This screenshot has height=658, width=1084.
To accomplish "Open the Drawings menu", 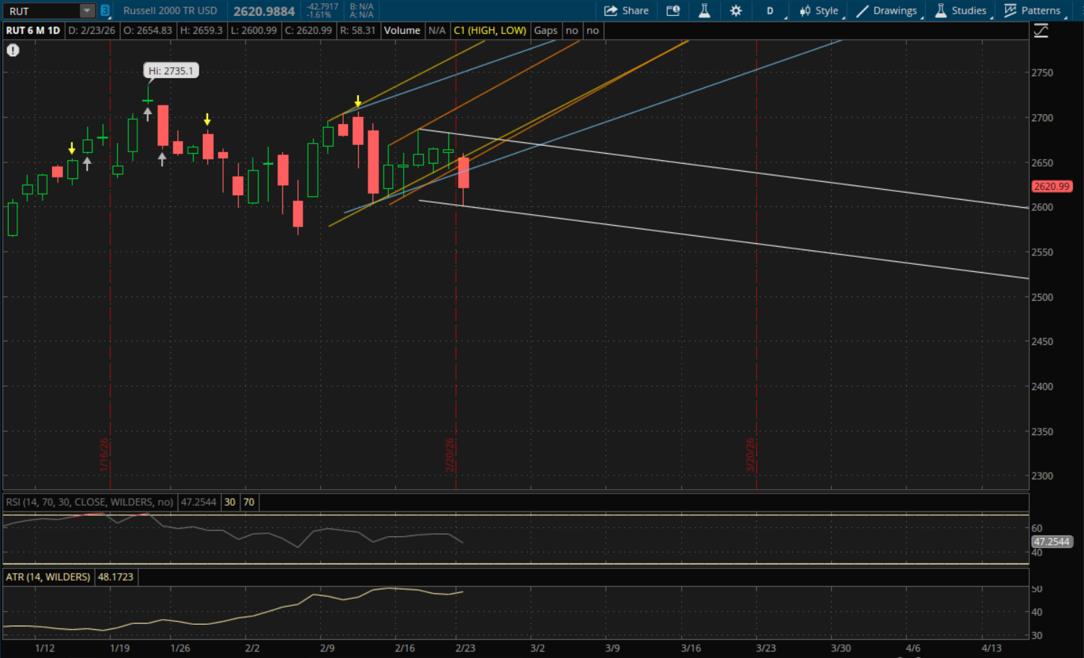I will (888, 11).
